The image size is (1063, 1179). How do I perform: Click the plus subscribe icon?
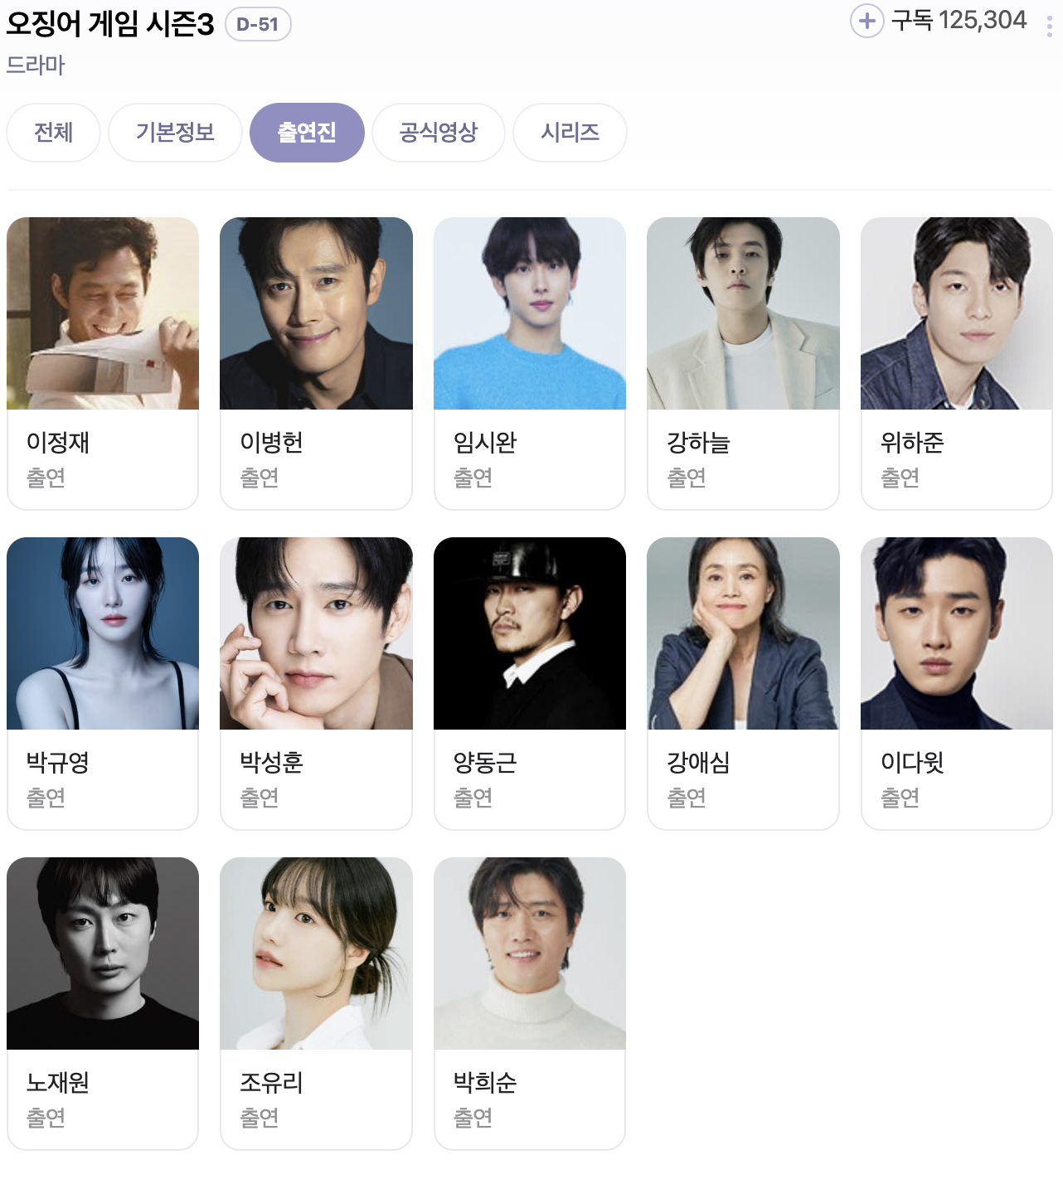pyautogui.click(x=866, y=21)
